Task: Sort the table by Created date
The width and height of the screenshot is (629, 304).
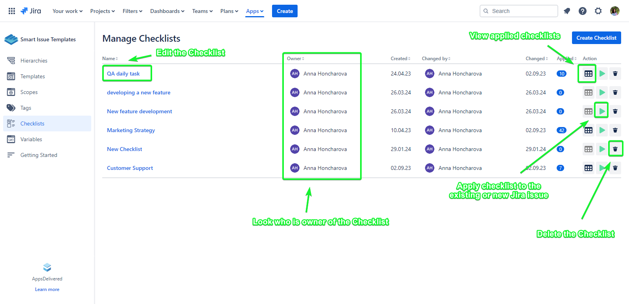Action: [x=400, y=59]
